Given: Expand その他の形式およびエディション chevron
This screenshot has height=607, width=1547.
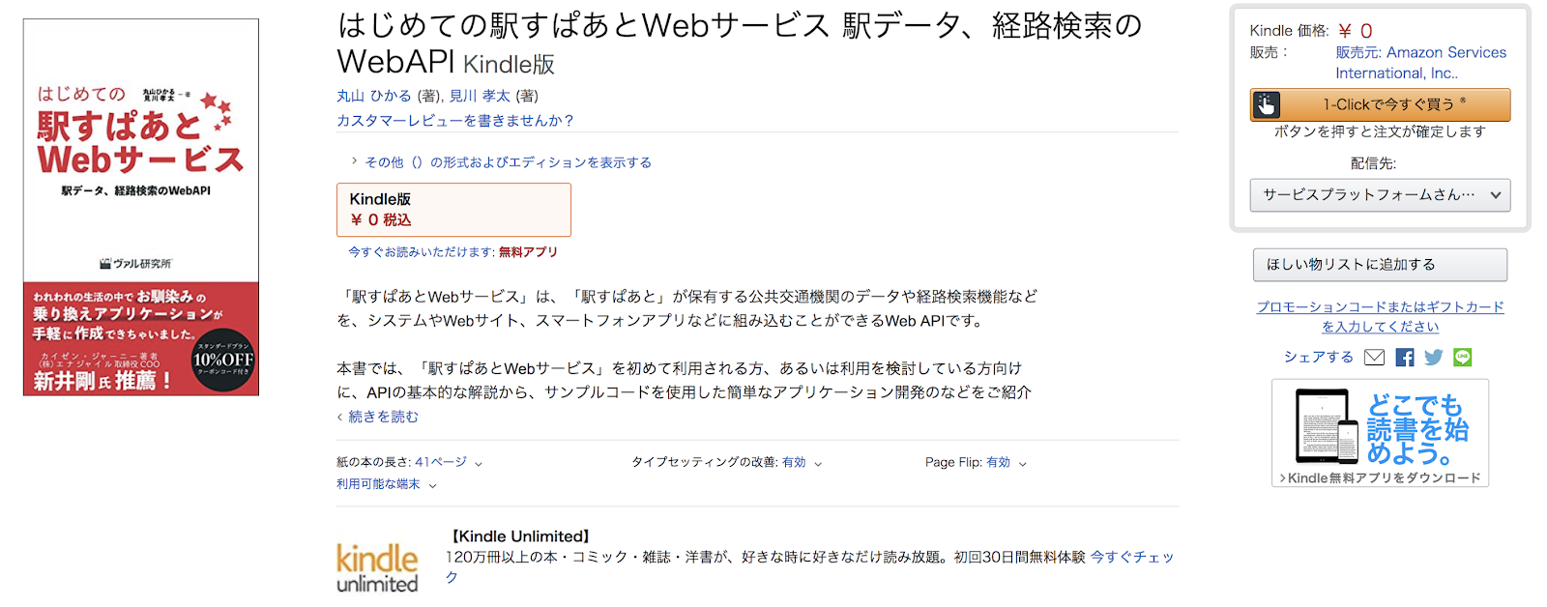Looking at the screenshot, I should (x=355, y=161).
